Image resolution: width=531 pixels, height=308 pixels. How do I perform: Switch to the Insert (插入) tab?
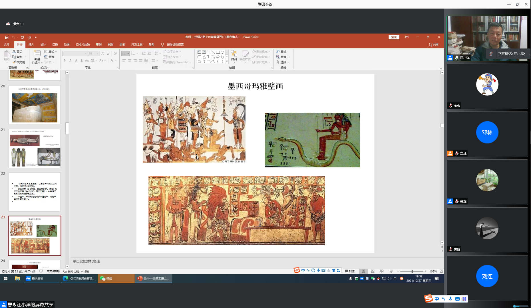[31, 44]
